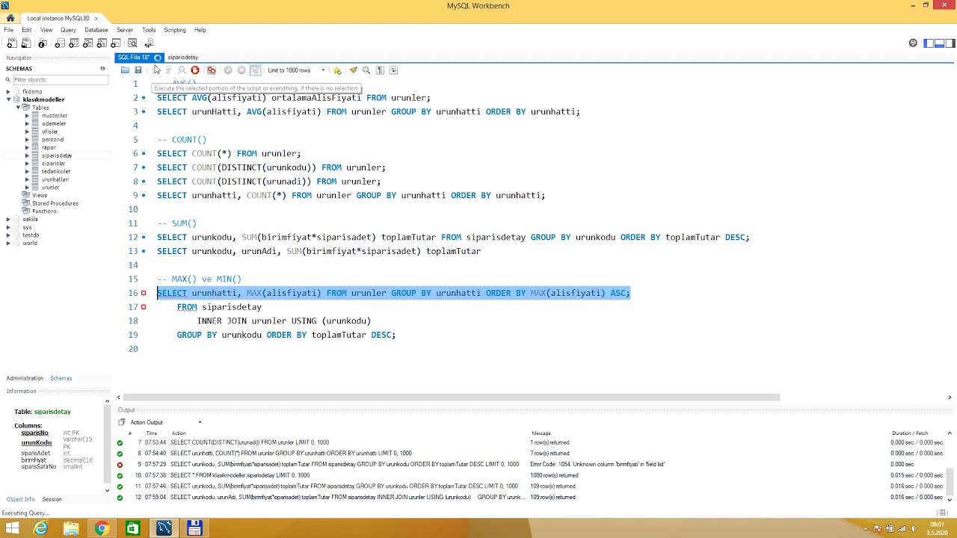Select the Stored Procedures node
This screenshot has height=538, width=957.
55,203
